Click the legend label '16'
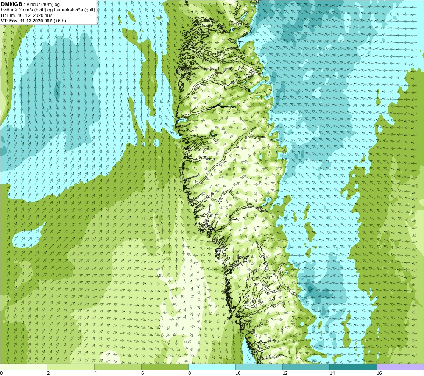424x376 pixels. pos(379,373)
